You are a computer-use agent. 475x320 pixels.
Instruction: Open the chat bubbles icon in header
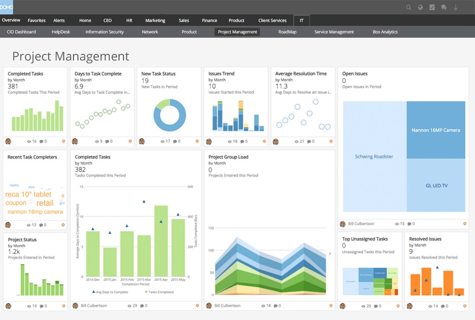point(444,7)
